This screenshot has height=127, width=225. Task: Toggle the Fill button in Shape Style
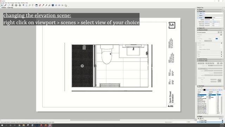(201, 13)
